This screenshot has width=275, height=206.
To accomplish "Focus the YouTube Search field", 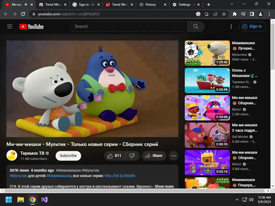I will 129,27.
